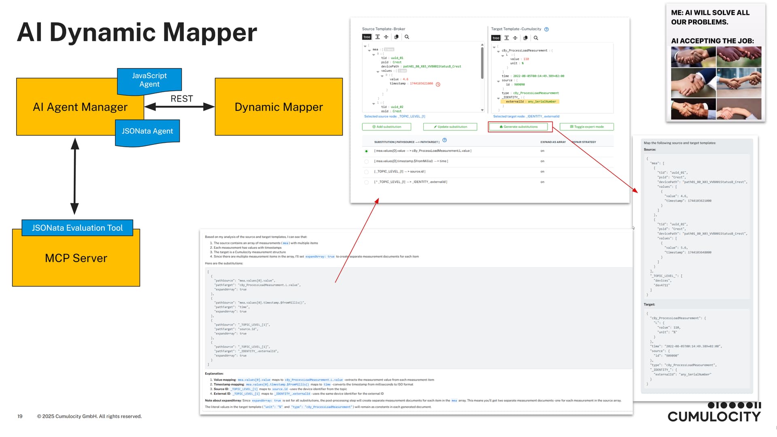The height and width of the screenshot is (437, 777).
Task: Select _TOPIC_LEVEL_[1] to source.id radio button
Action: tap(366, 172)
